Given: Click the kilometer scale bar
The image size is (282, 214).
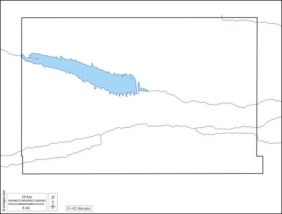Looking at the screenshot, I should tap(27, 200).
